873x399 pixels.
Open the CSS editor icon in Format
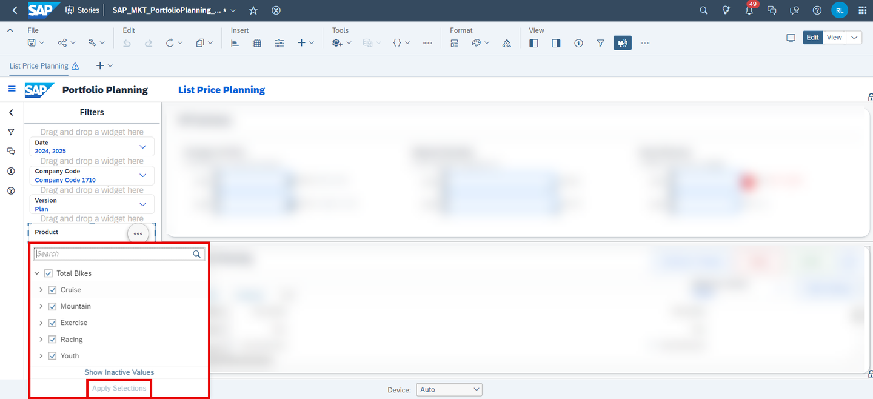click(x=507, y=43)
